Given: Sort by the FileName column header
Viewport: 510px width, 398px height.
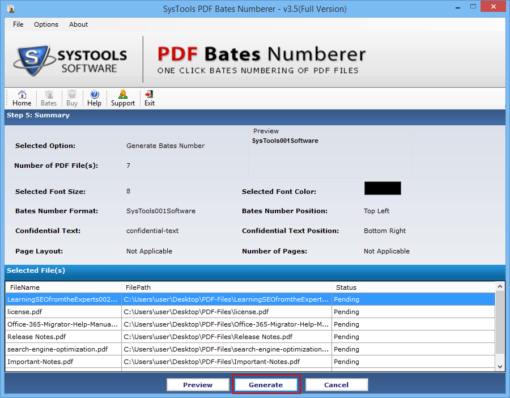Looking at the screenshot, I should (x=63, y=287).
